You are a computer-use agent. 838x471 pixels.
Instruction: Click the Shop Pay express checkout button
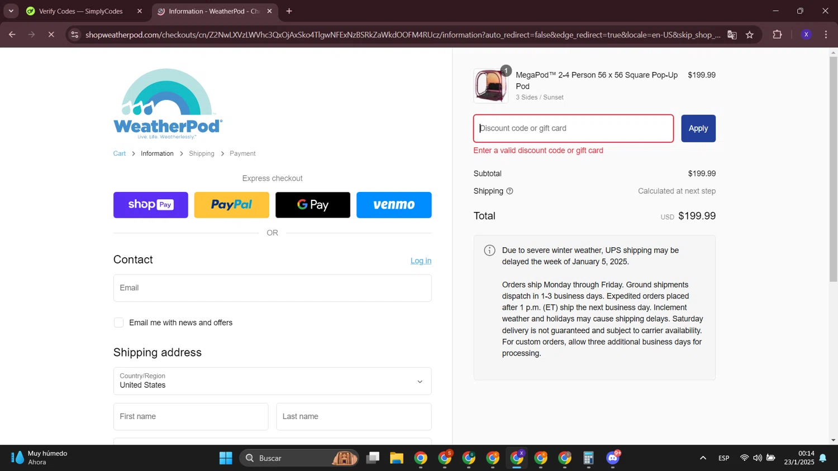click(150, 205)
